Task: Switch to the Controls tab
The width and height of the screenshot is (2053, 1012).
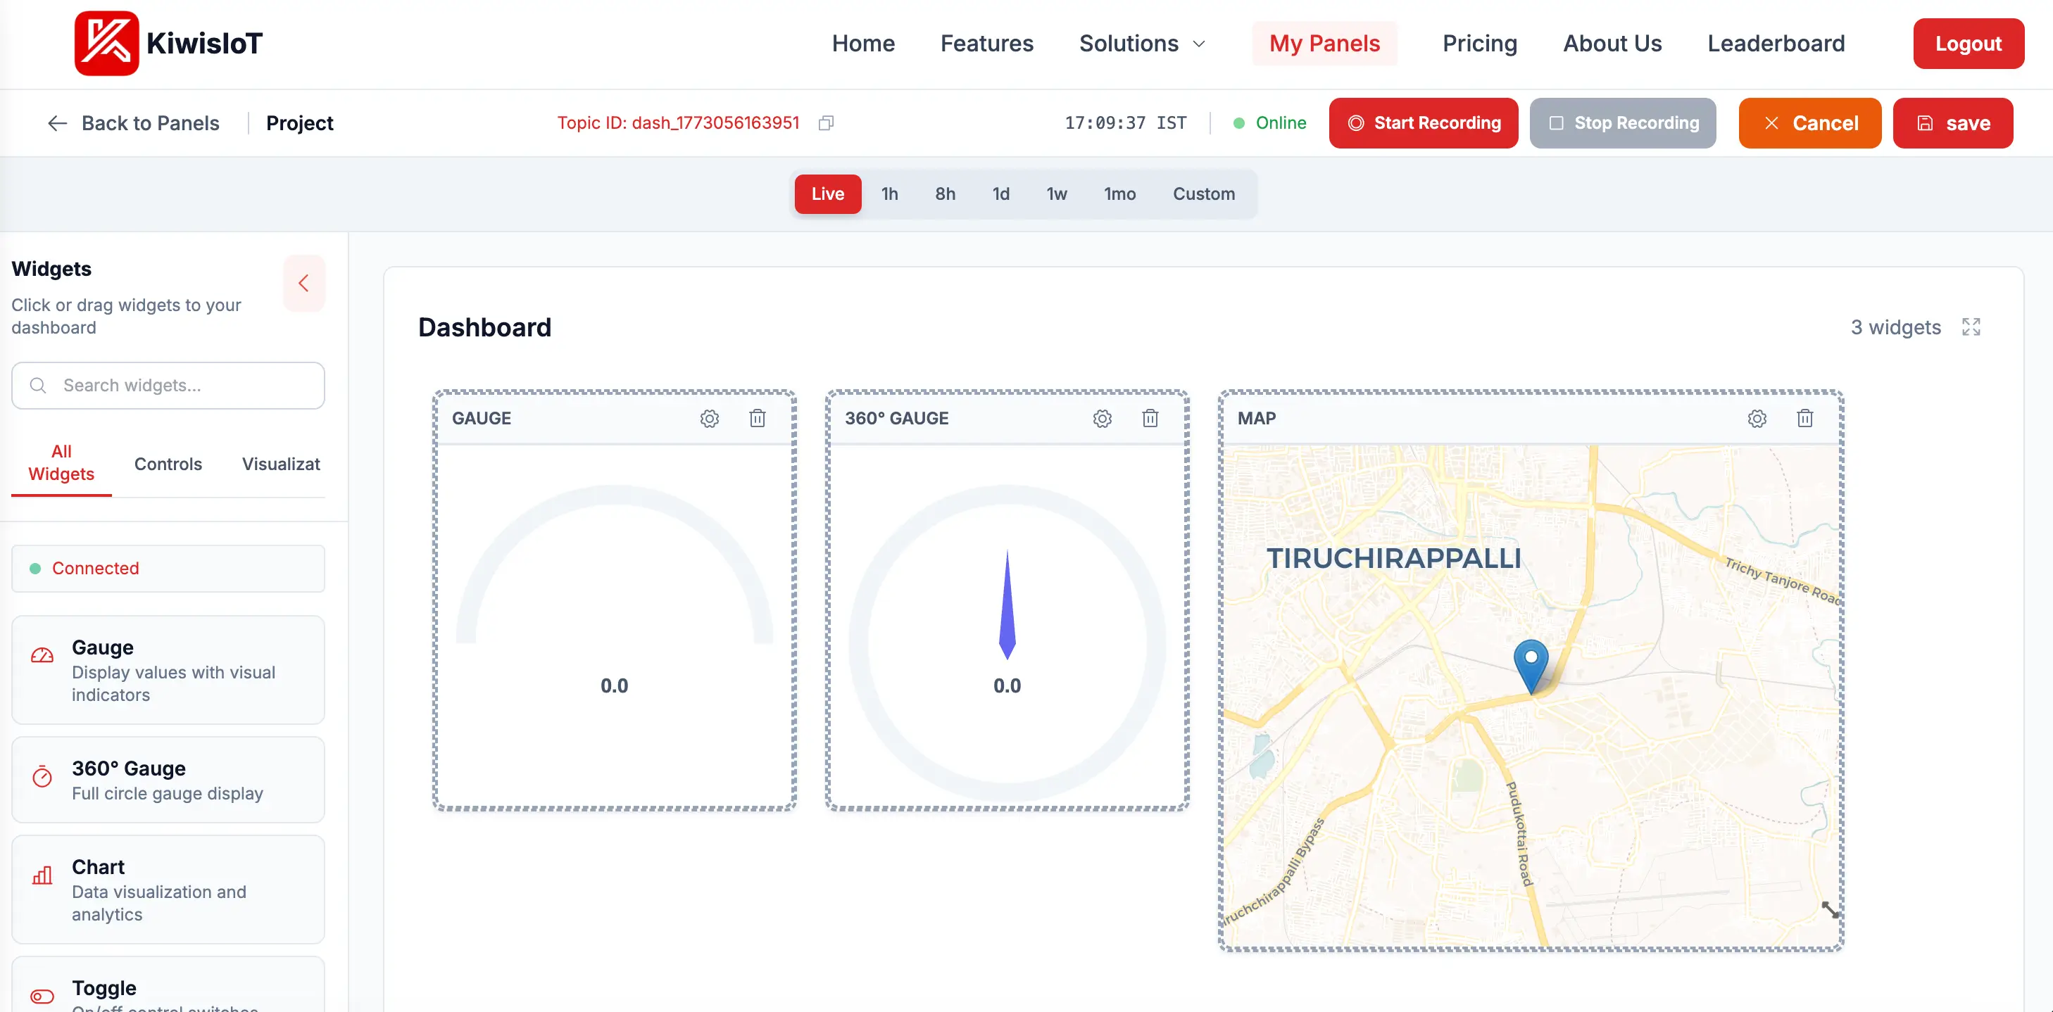Action: click(x=168, y=463)
